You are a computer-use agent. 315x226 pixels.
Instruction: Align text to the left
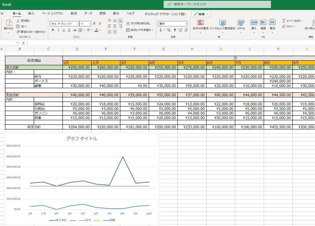pos(110,26)
